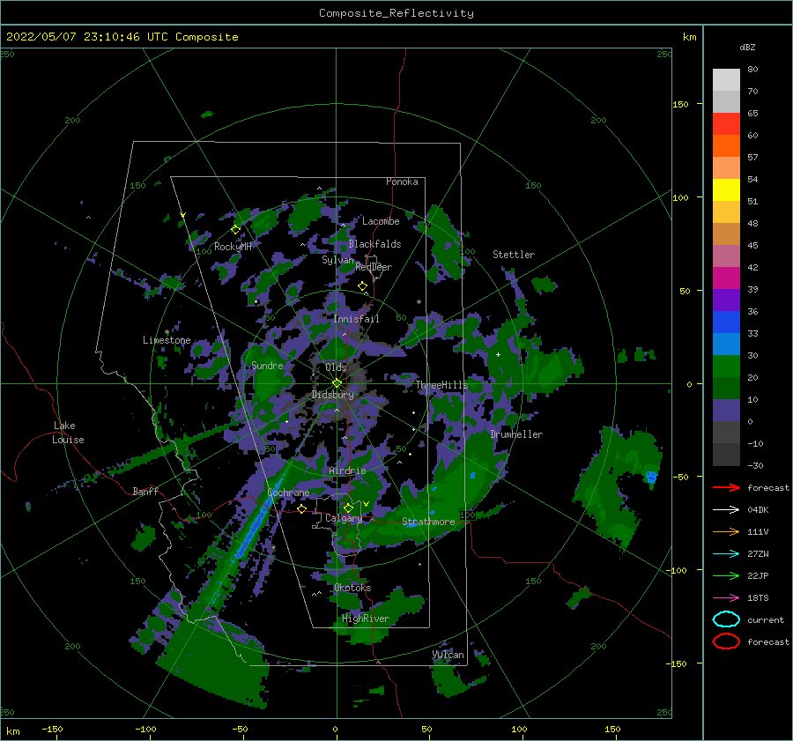Image resolution: width=793 pixels, height=741 pixels.
Task: Click the Cochrane city label
Action: click(288, 493)
